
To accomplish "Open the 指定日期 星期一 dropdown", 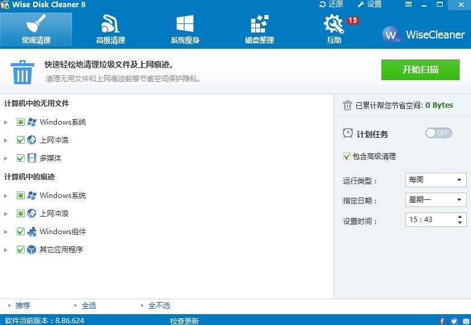I will click(436, 200).
